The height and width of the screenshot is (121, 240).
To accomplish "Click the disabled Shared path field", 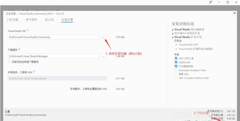I will [57, 78].
